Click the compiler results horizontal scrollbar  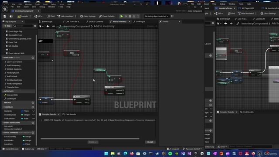click(x=90, y=139)
